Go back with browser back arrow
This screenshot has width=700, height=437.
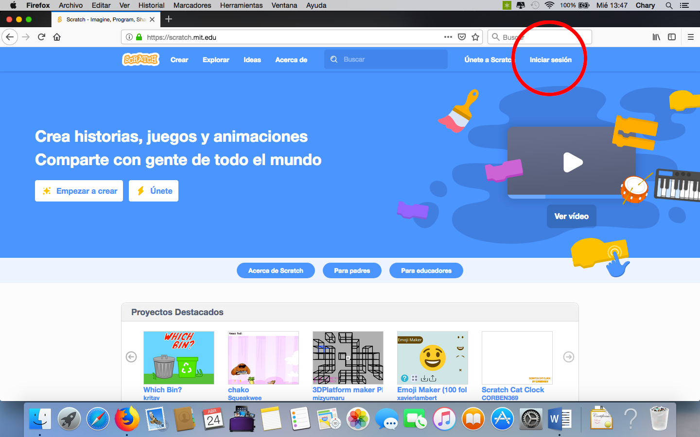pyautogui.click(x=10, y=37)
